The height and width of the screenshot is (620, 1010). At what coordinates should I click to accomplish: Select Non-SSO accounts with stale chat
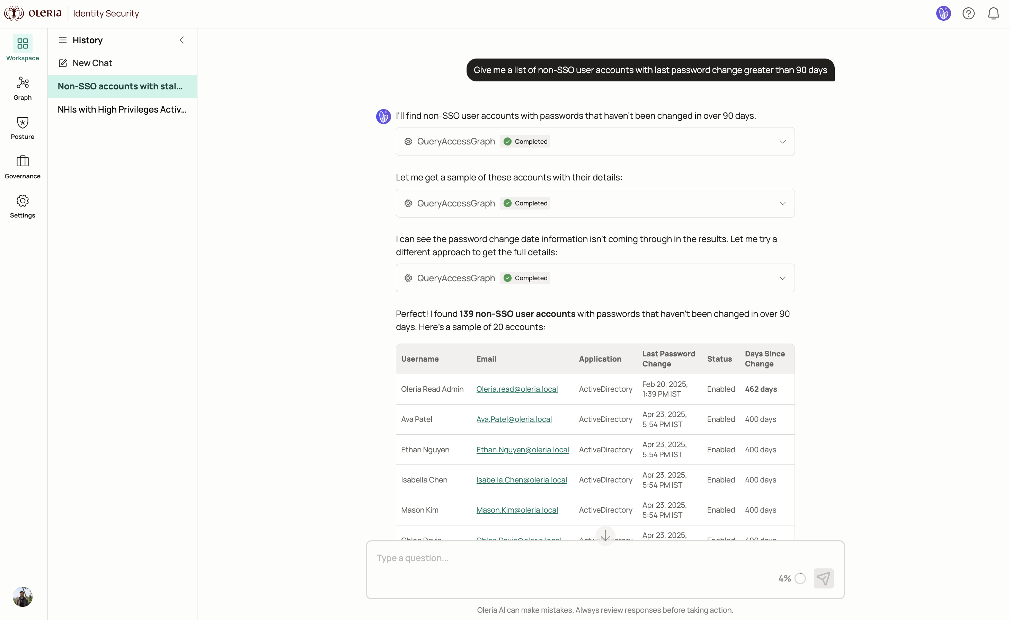click(x=122, y=86)
